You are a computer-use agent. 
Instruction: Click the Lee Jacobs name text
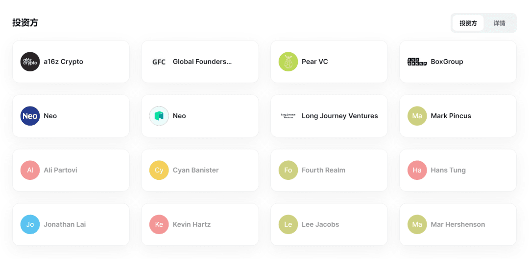click(x=320, y=224)
